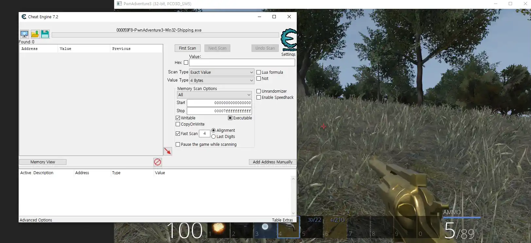Open Memory View
The image size is (531, 243).
tap(43, 162)
